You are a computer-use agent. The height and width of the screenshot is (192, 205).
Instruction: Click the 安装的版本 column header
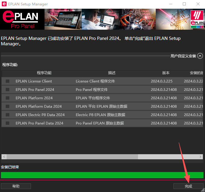[x=196, y=73]
